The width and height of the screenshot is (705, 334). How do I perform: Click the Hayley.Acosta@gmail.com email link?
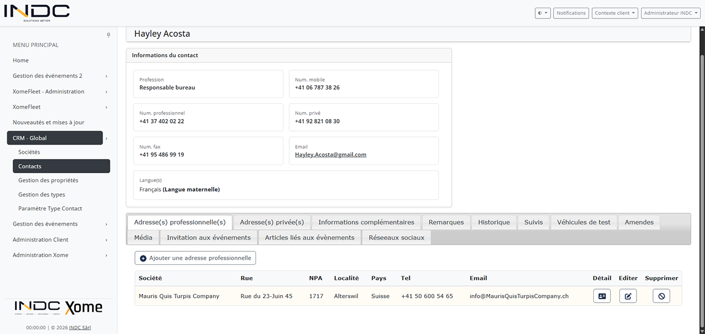[x=331, y=155]
